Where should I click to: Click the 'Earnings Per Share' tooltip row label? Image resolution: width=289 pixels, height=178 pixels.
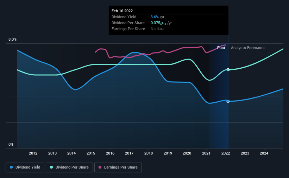tap(128, 29)
